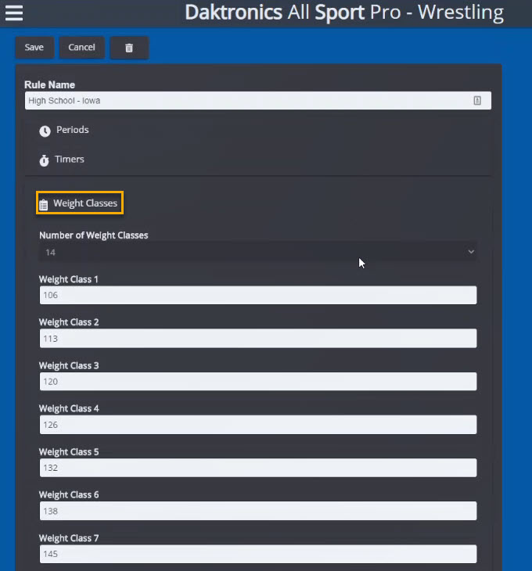Click the trash delete icon button

(129, 48)
